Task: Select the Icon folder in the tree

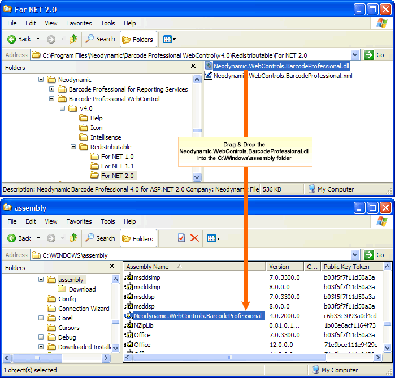Action: tap(90, 128)
